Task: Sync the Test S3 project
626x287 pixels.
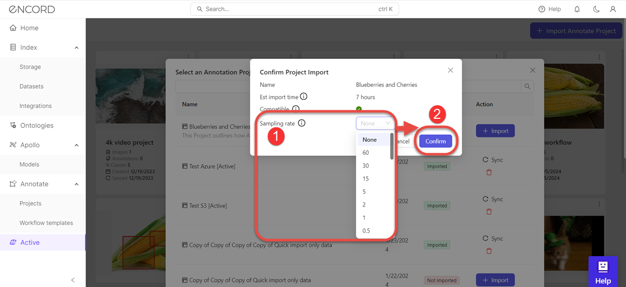Action: [x=493, y=199]
